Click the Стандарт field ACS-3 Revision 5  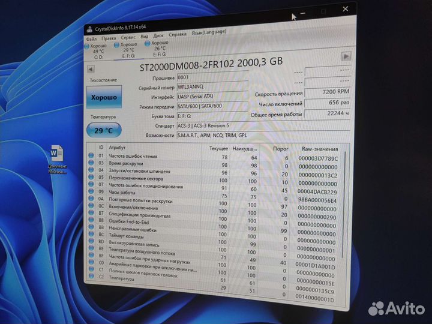tap(263, 126)
